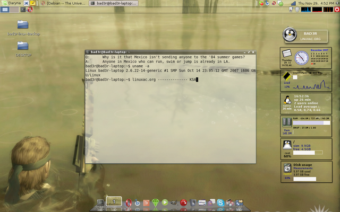Select workspace 1 thumbnail in dock
The height and width of the screenshot is (212, 340).
[114, 201]
